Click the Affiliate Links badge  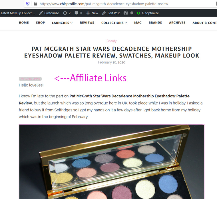[30, 79]
